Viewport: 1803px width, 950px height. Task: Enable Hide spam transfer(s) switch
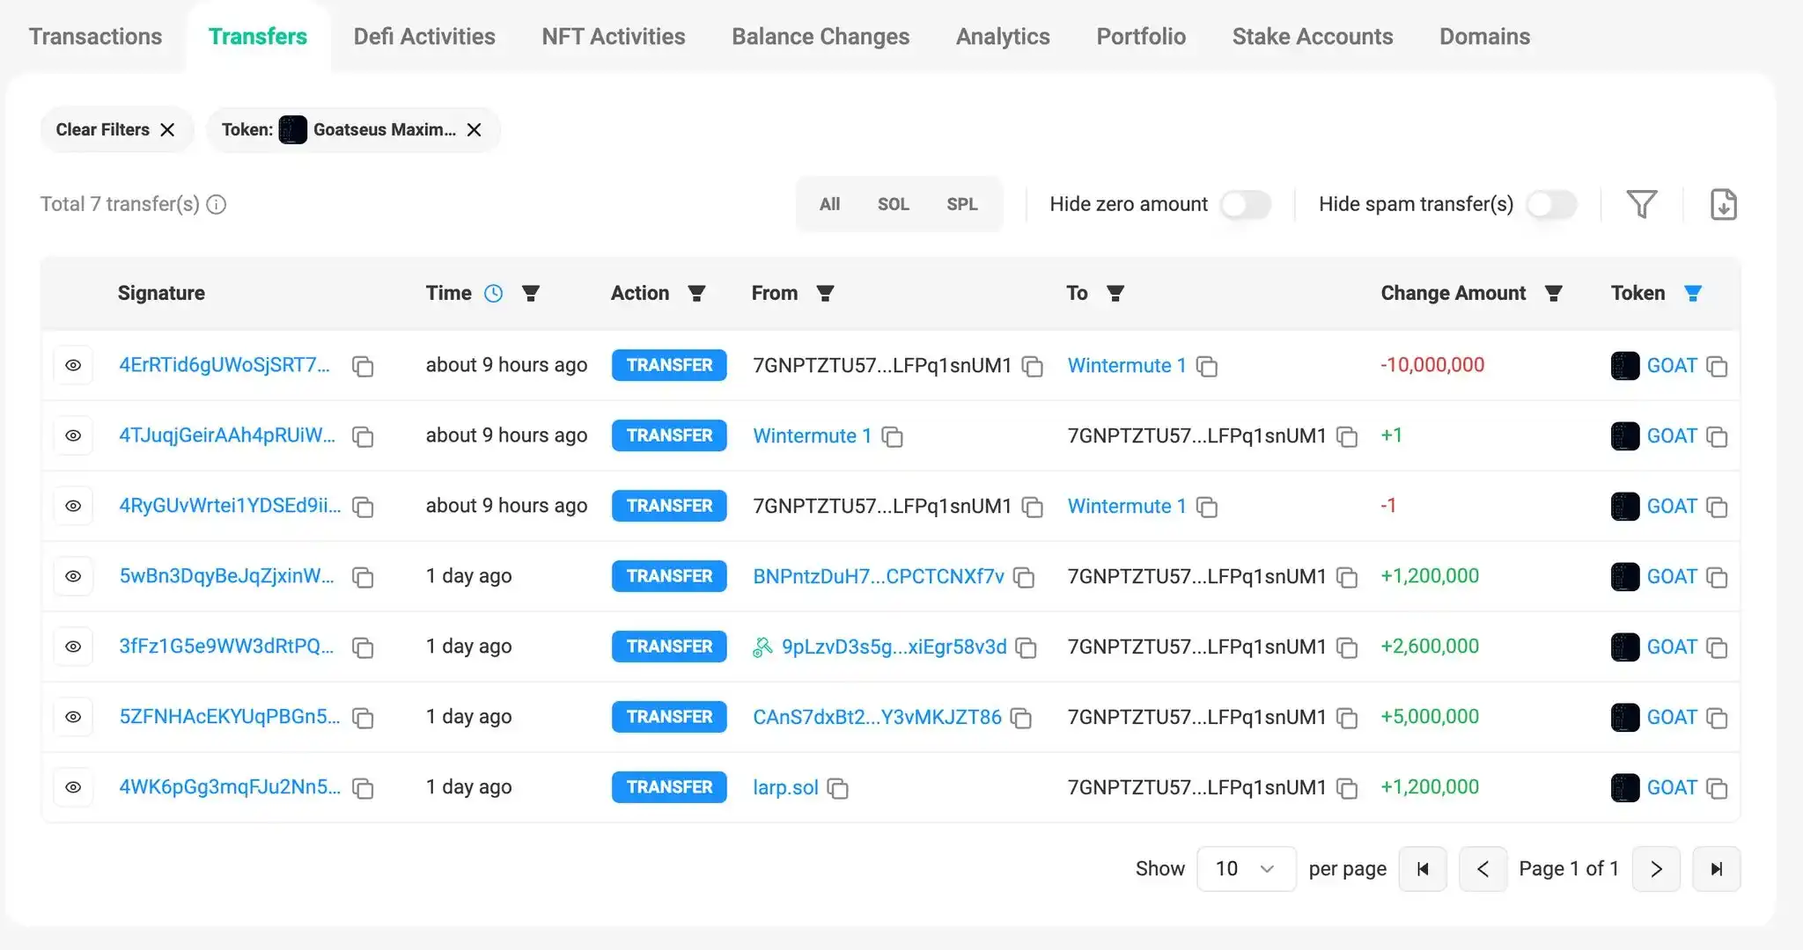[x=1550, y=204]
